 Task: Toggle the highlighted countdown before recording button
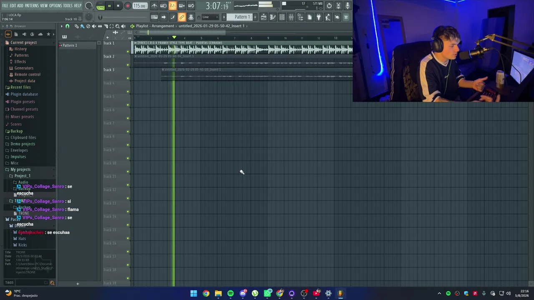tap(172, 6)
